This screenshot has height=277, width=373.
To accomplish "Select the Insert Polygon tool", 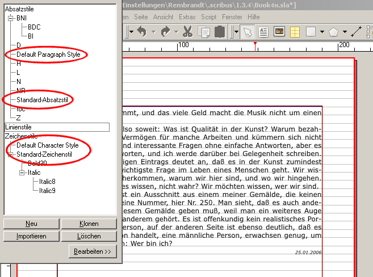I will (333, 32).
